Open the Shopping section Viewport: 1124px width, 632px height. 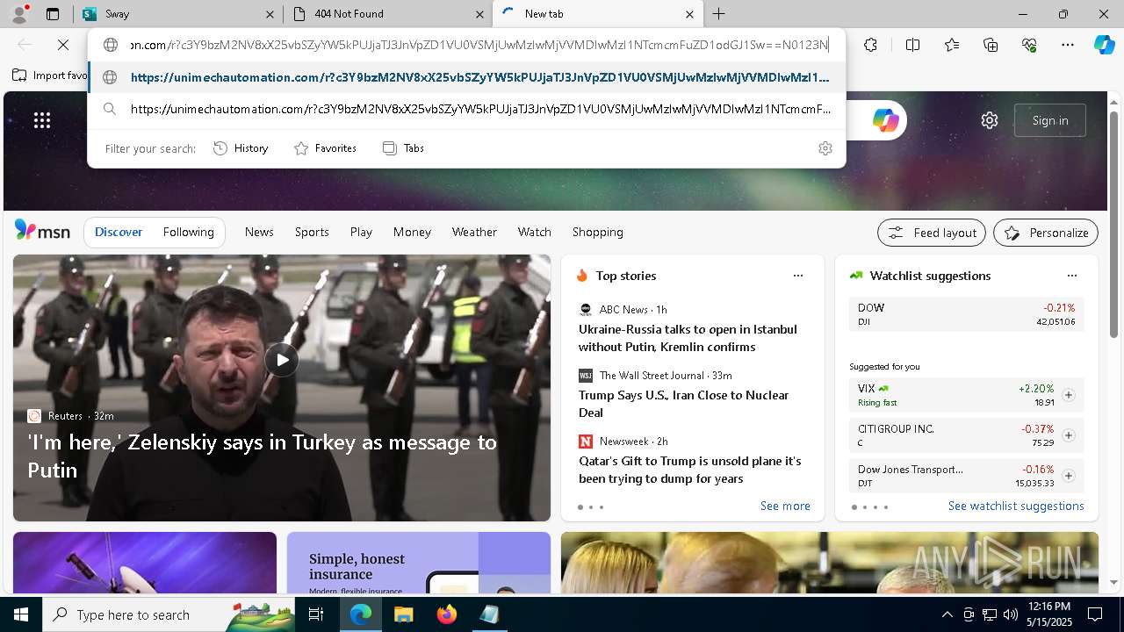[x=598, y=232]
